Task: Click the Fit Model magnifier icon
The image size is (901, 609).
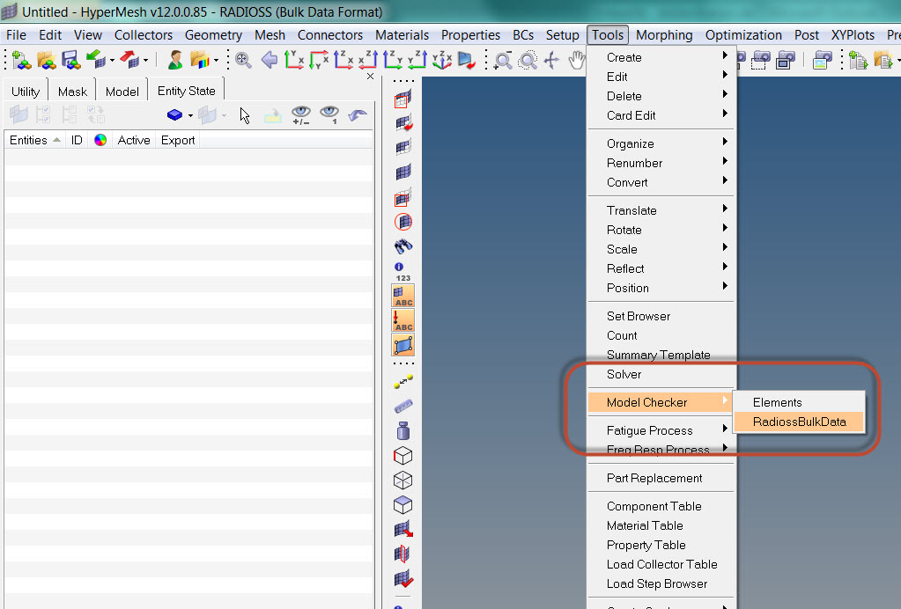Action: [x=243, y=60]
